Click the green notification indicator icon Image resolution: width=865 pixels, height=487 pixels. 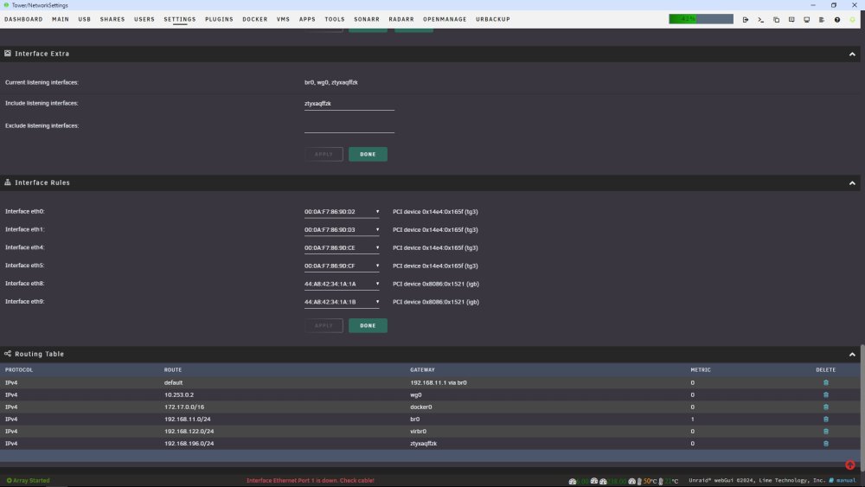click(852, 19)
